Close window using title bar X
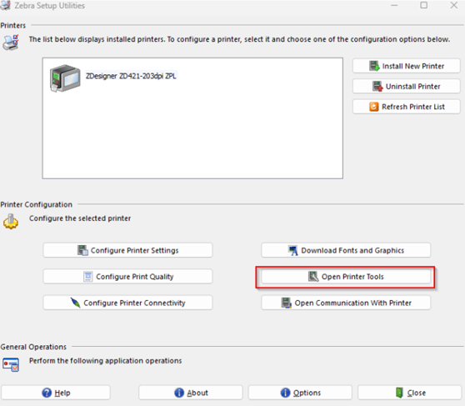This screenshot has width=465, height=406. coord(453,5)
